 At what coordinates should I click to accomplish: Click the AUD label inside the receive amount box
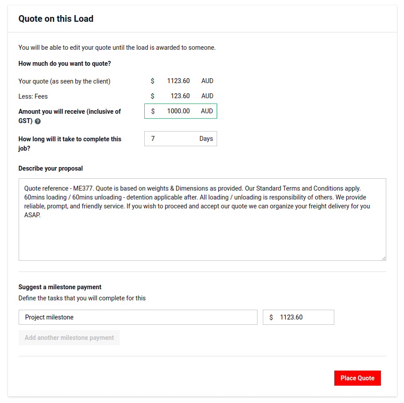pos(206,111)
